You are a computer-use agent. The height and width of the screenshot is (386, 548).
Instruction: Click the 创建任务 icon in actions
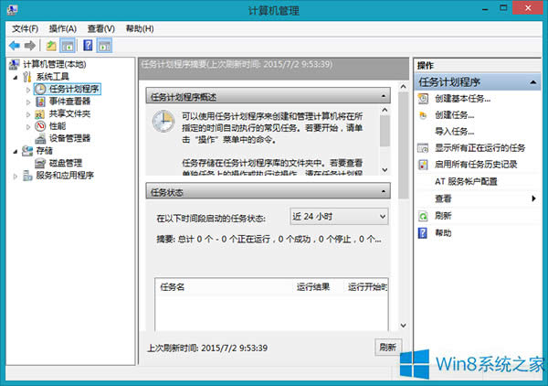click(x=423, y=115)
